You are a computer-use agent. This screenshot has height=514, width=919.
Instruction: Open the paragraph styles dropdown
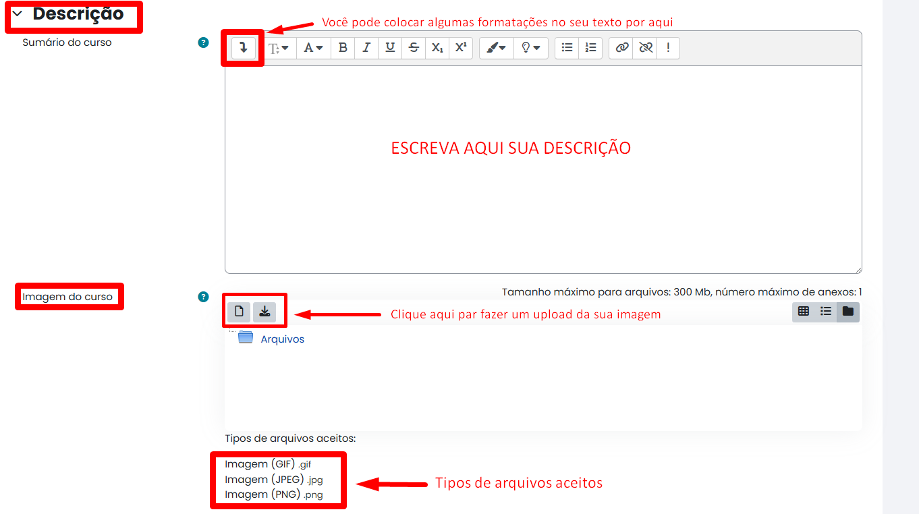click(x=278, y=47)
